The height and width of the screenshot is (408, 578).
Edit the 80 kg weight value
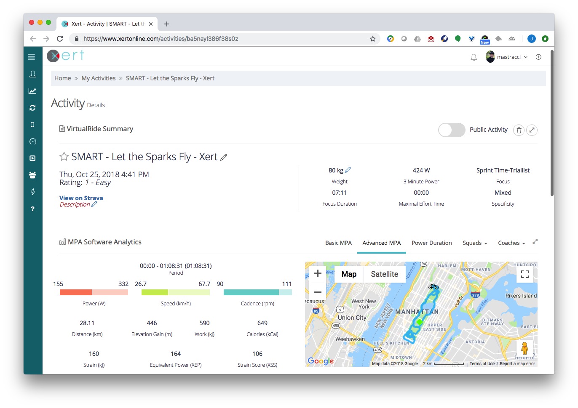click(x=348, y=170)
